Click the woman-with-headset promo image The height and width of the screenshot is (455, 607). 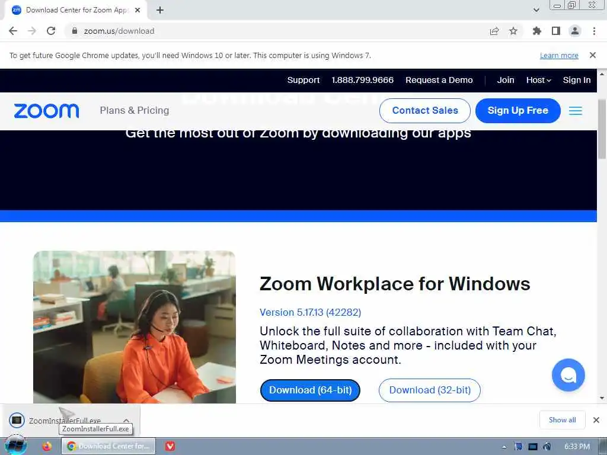coord(135,327)
